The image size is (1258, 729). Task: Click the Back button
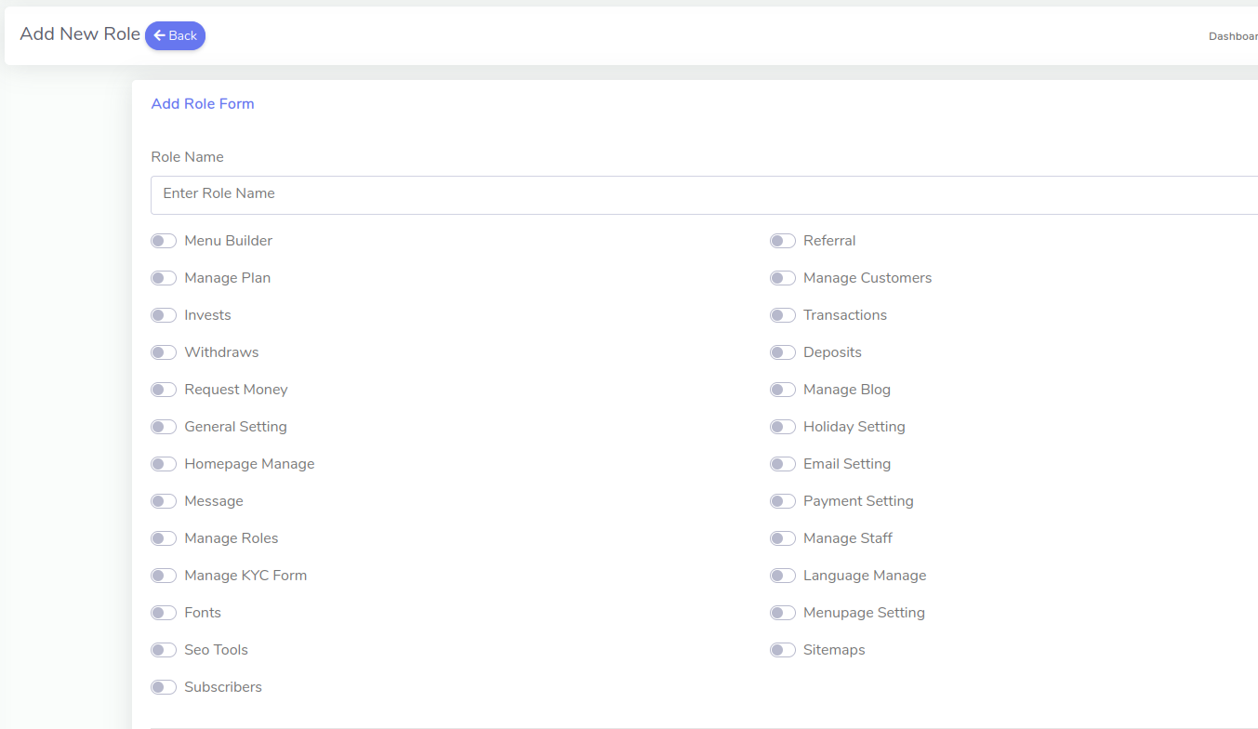click(175, 35)
